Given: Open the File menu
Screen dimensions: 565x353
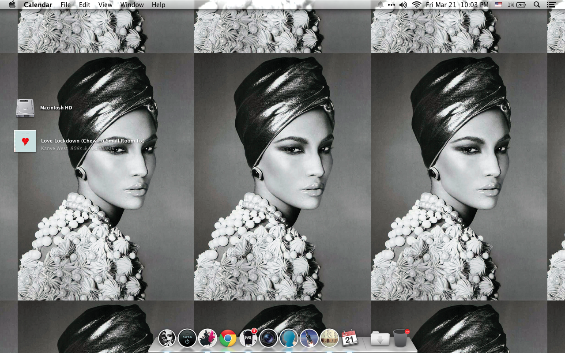Looking at the screenshot, I should coord(66,5).
